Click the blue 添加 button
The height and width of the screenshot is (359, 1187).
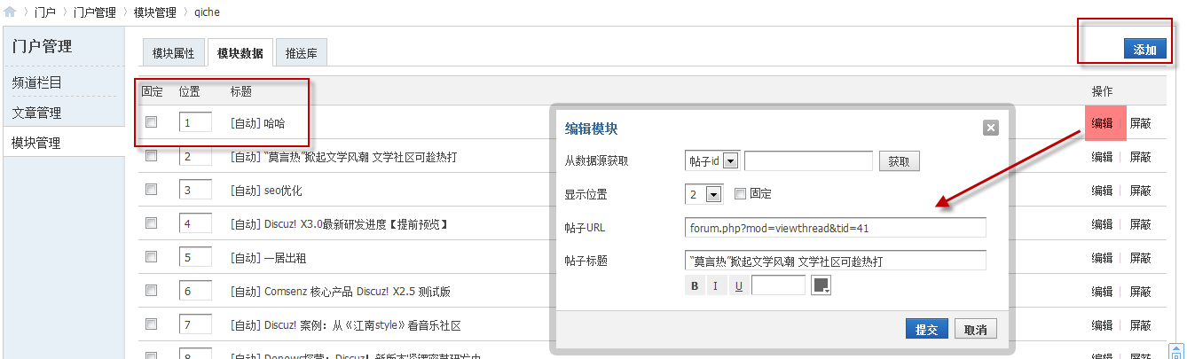coord(1144,50)
